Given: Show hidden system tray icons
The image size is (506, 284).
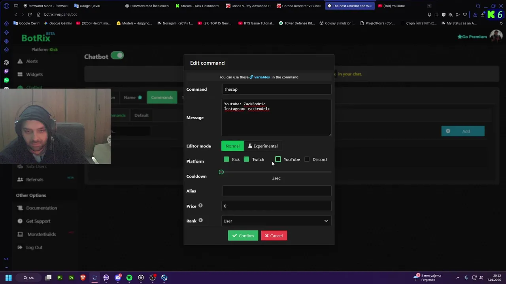Looking at the screenshot, I should point(458,278).
